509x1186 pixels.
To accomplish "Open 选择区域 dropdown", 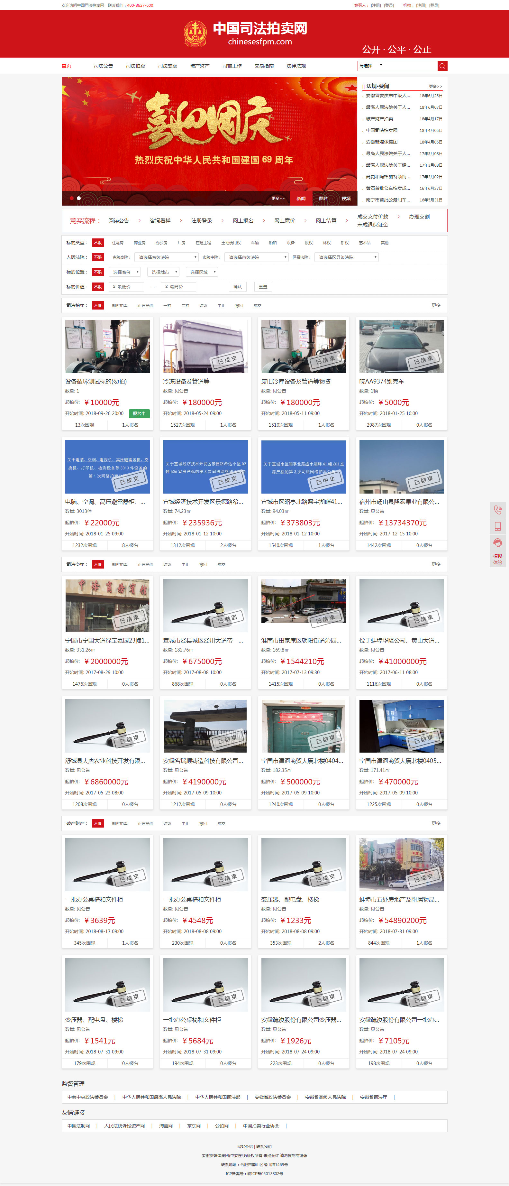I will click(202, 272).
